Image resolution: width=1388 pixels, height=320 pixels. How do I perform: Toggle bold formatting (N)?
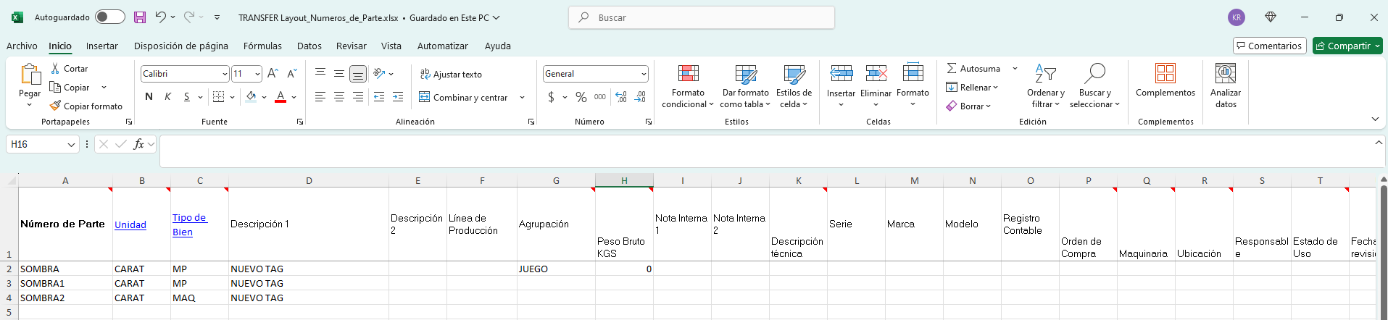coord(149,97)
